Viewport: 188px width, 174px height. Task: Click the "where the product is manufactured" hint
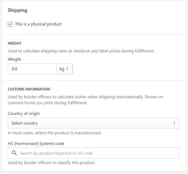pos(55,133)
